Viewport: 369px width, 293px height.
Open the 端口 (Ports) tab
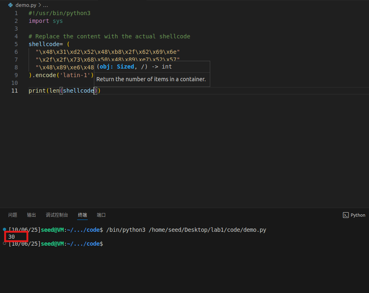[101, 215]
